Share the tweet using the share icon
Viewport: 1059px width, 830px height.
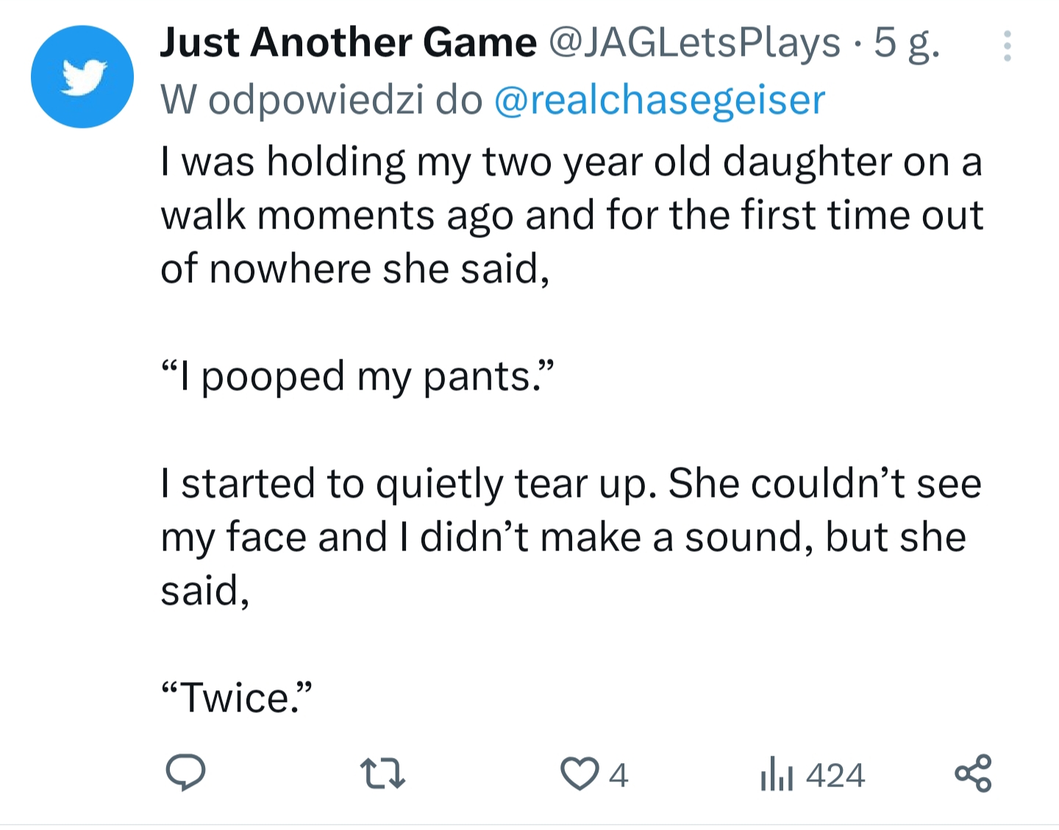click(973, 773)
